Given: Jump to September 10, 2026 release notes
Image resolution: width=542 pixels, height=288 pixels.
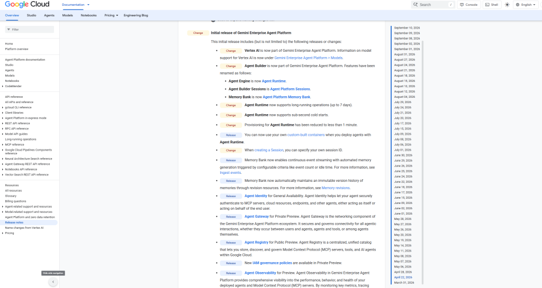Looking at the screenshot, I should 407,27.
